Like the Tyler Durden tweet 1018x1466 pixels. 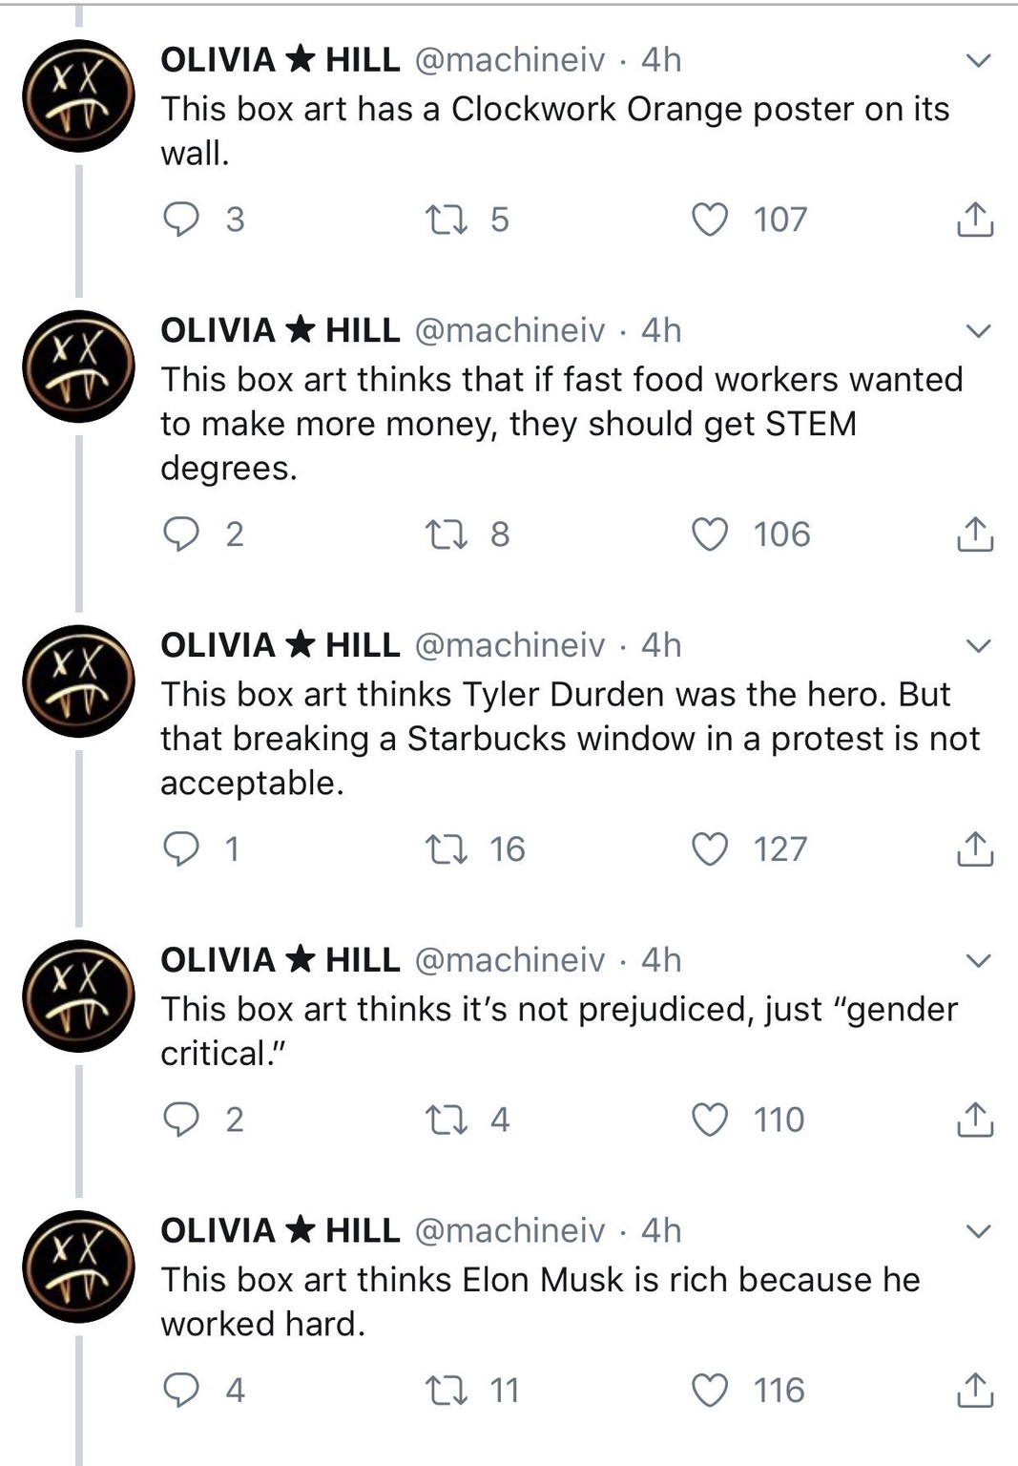(x=710, y=849)
